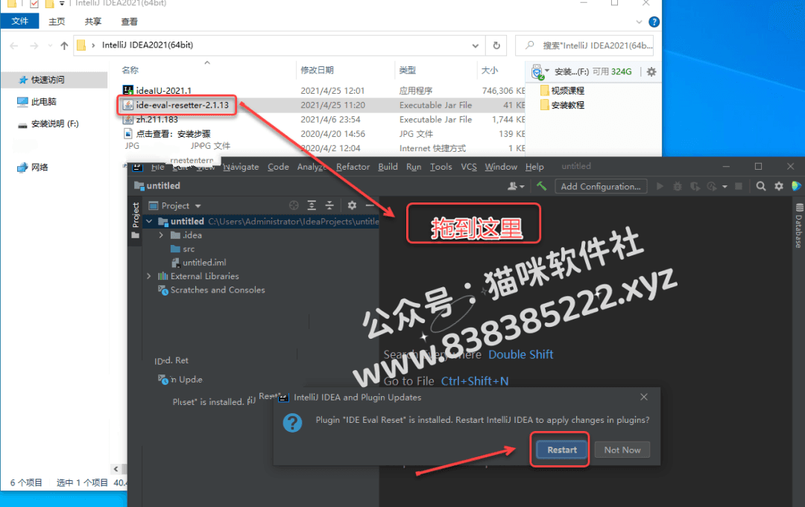
Task: Click the Build project hammer icon
Action: click(541, 186)
